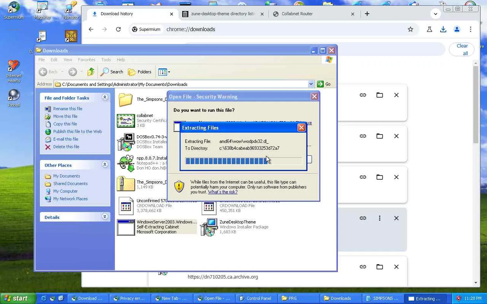The width and height of the screenshot is (487, 304).
Task: Bookmark this page with the star icon
Action: 411,29
